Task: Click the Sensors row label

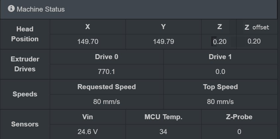Action: (25, 124)
